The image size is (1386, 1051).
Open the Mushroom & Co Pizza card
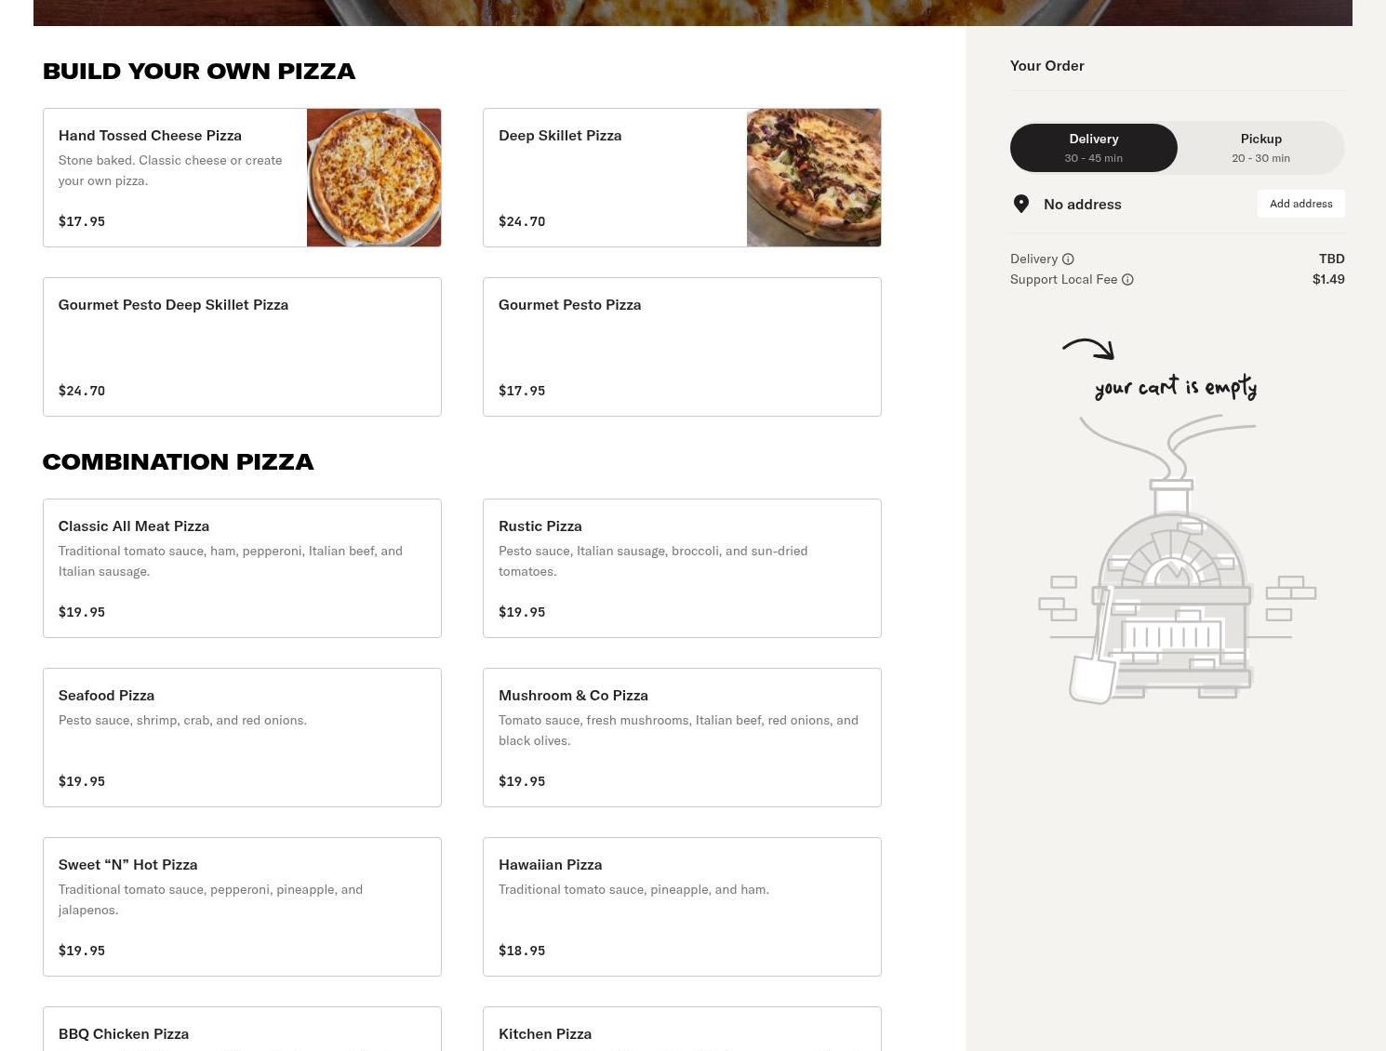682,738
